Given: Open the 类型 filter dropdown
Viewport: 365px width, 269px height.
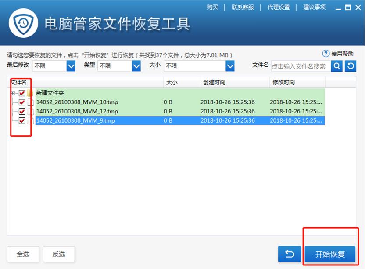Looking at the screenshot, I should pos(135,66).
